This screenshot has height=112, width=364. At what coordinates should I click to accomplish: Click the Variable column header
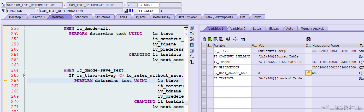click(232, 46)
